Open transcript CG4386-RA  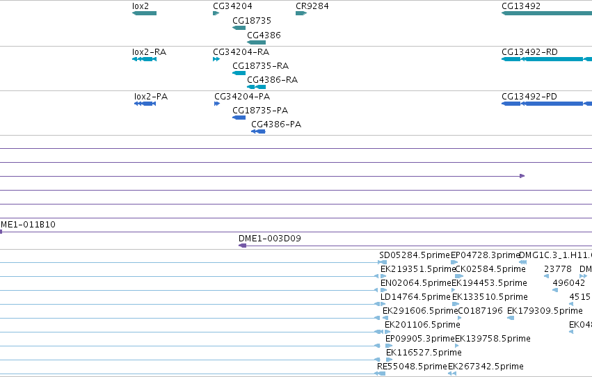(257, 87)
